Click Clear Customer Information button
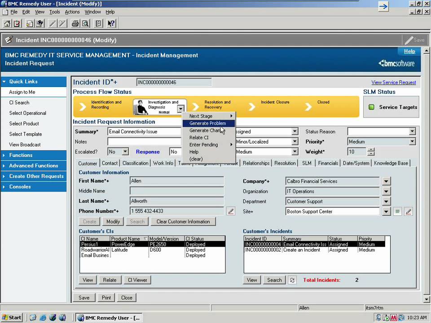The width and height of the screenshot is (431, 323). pyautogui.click(x=183, y=222)
